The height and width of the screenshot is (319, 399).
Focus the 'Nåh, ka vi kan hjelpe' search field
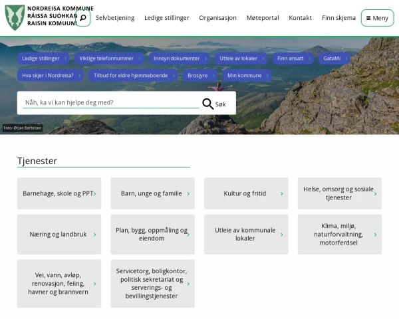point(110,102)
